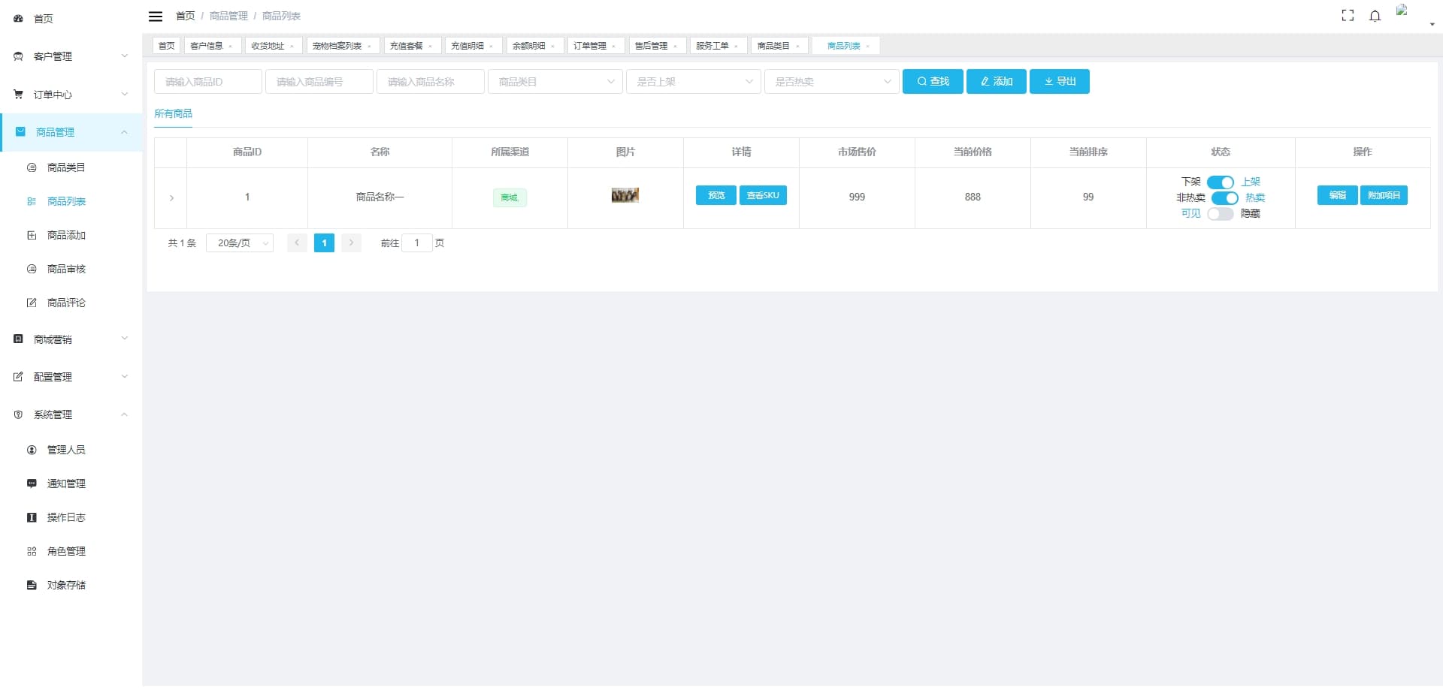Expand the 客户管理 menu chevron
Image resolution: width=1443 pixels, height=690 pixels.
tap(125, 56)
